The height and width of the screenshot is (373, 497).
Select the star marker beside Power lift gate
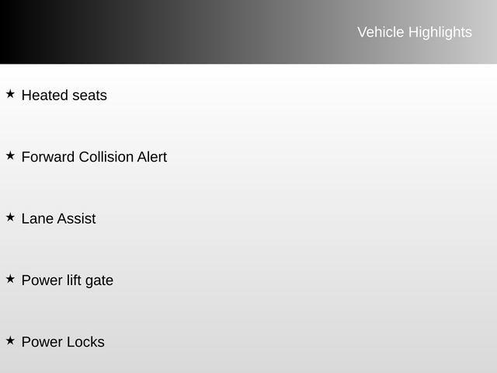[x=10, y=278]
